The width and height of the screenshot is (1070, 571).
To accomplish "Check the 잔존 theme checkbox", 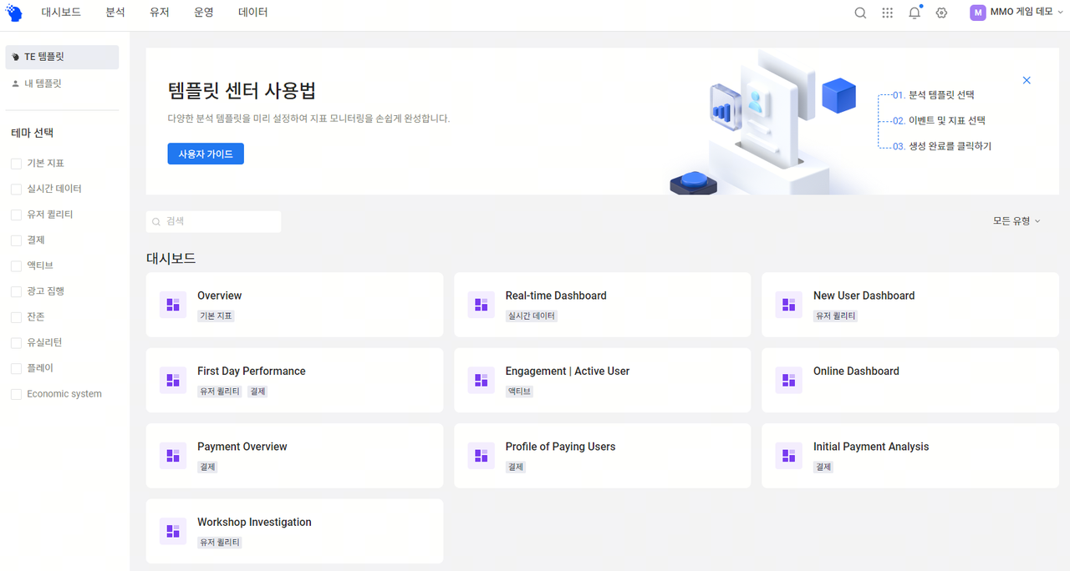I will tap(16, 317).
